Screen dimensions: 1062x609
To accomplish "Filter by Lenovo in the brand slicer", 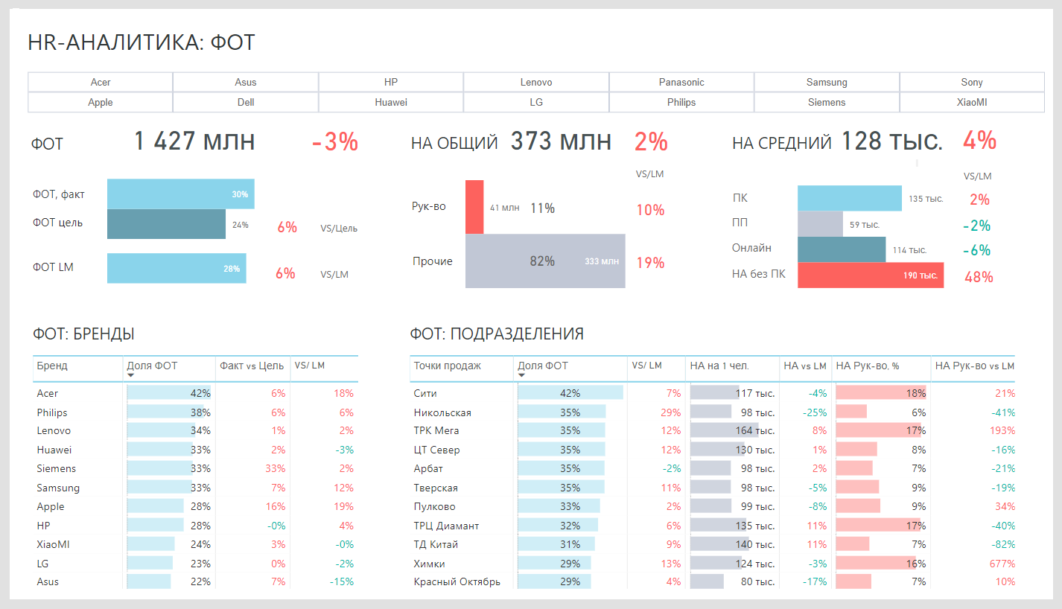I will 536,83.
